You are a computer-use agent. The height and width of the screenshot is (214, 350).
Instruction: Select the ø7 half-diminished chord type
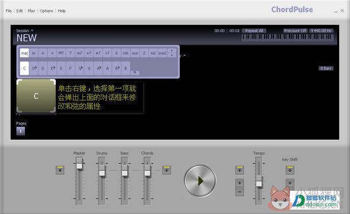click(x=98, y=53)
